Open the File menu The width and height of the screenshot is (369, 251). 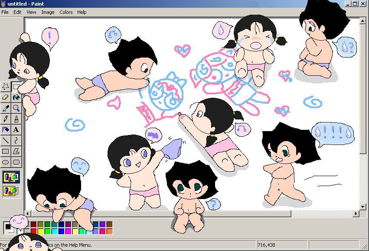pyautogui.click(x=5, y=12)
